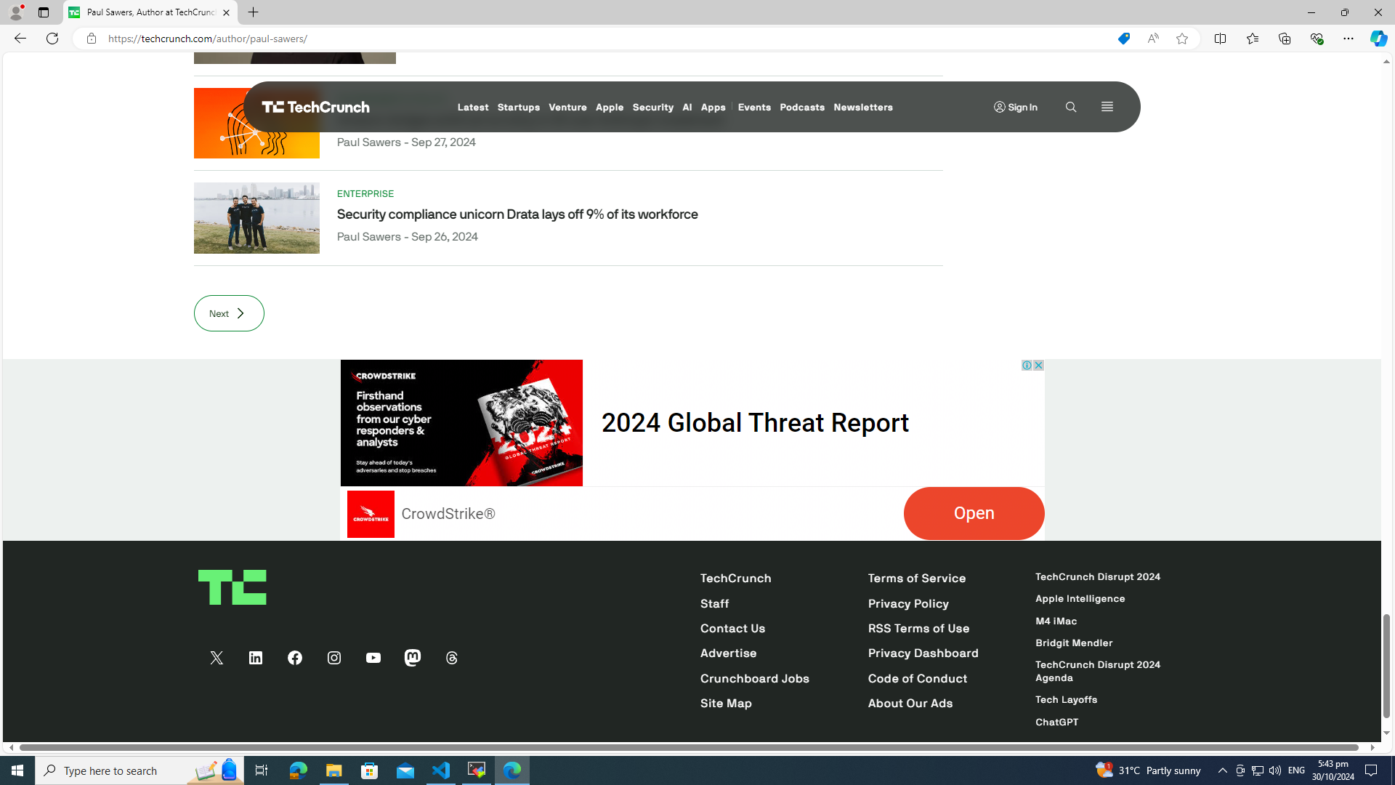Screen dimensions: 1395x785
Task: Select Latest in the nav menu
Action: (473, 107)
